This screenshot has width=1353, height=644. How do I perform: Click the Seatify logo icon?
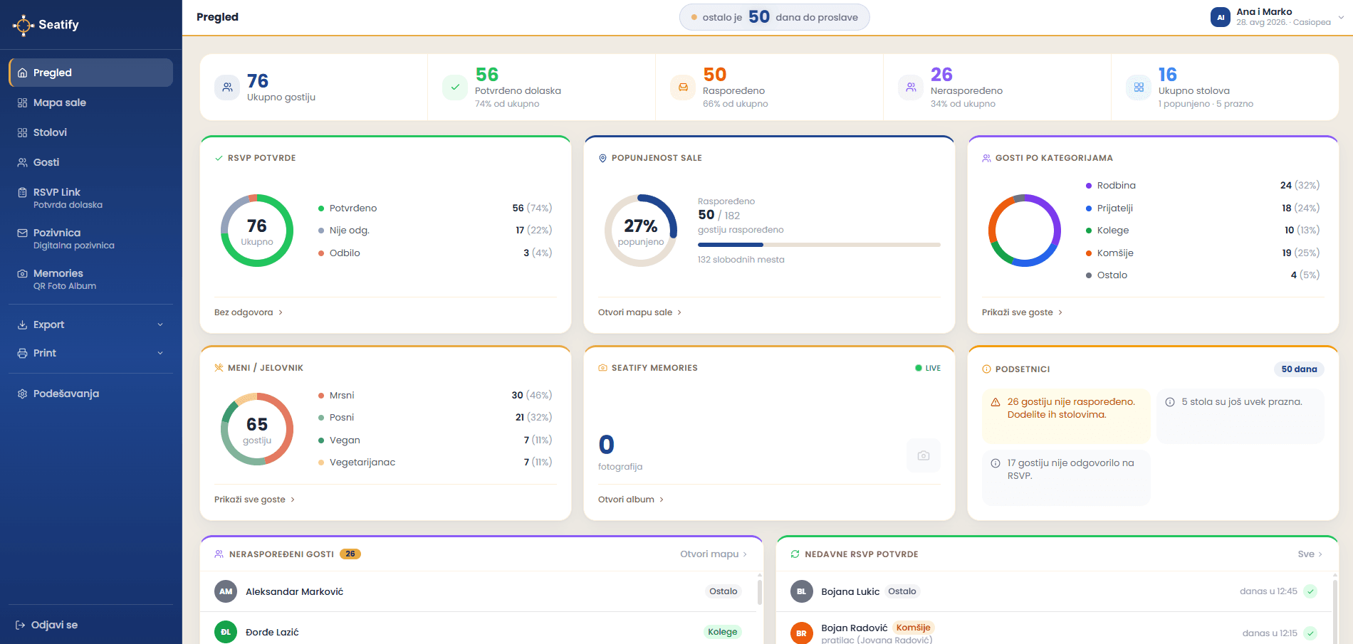pyautogui.click(x=23, y=25)
